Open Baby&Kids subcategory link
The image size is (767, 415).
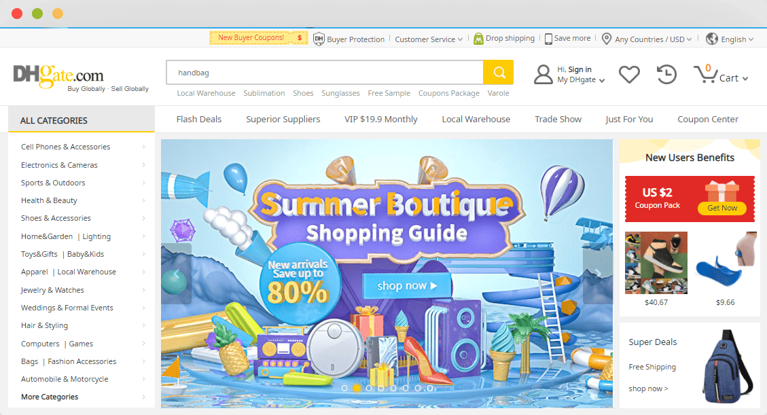(86, 254)
